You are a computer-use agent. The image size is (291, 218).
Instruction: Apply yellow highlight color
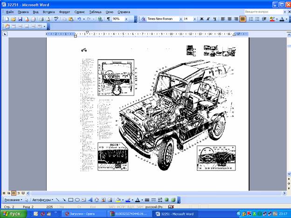272,19
